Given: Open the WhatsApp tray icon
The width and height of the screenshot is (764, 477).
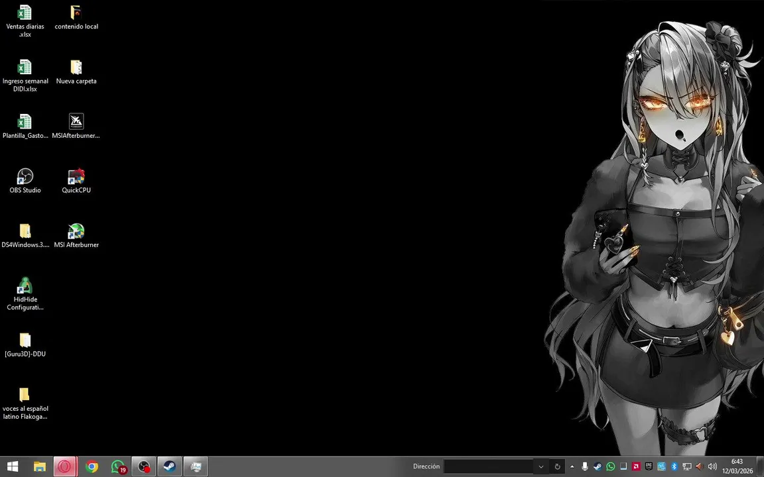Looking at the screenshot, I should point(611,466).
